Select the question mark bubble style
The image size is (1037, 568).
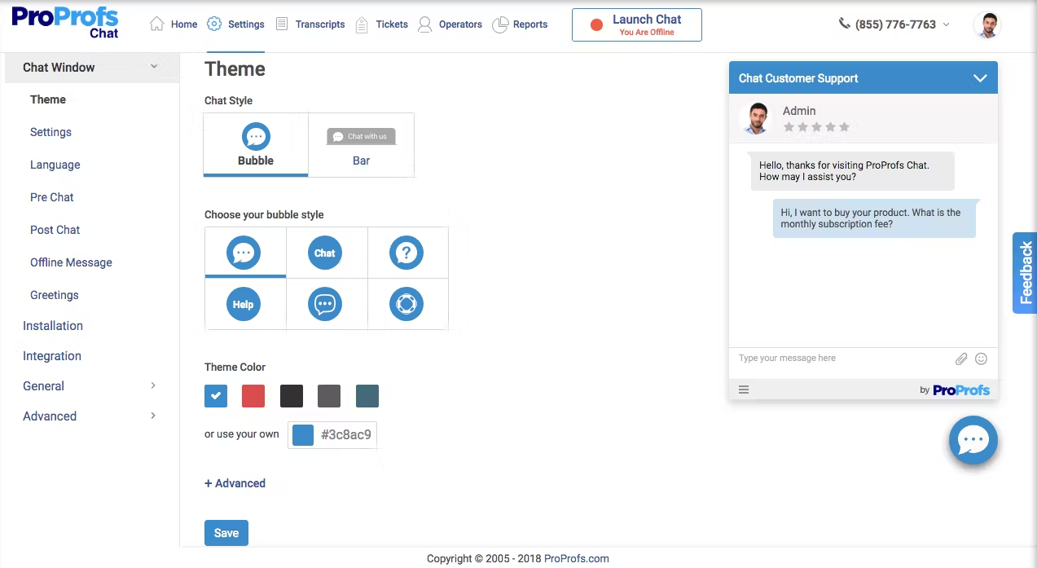coord(406,253)
